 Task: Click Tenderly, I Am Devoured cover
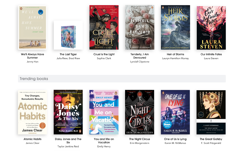(x=140, y=27)
